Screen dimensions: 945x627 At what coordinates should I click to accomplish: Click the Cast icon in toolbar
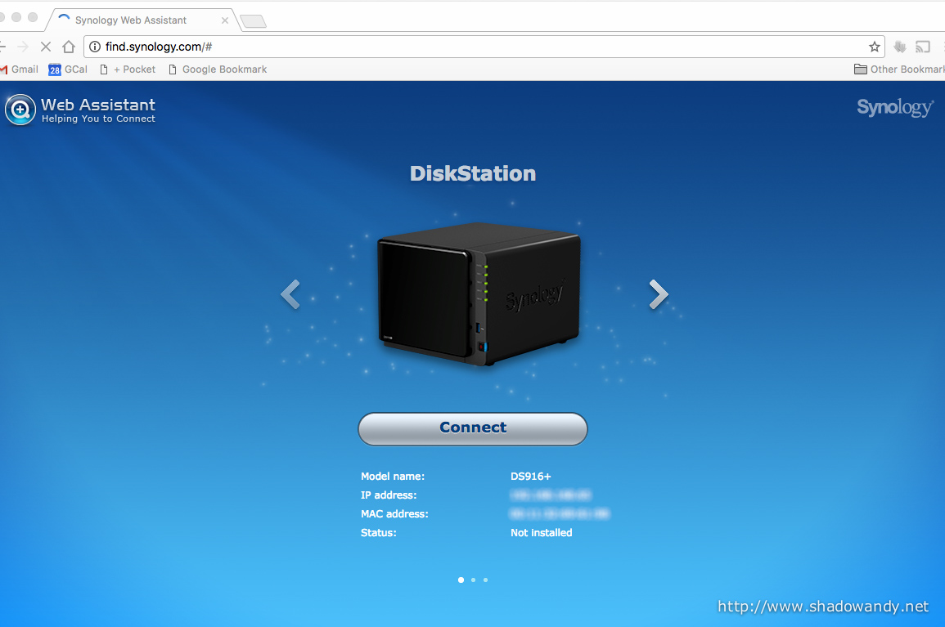click(x=923, y=47)
